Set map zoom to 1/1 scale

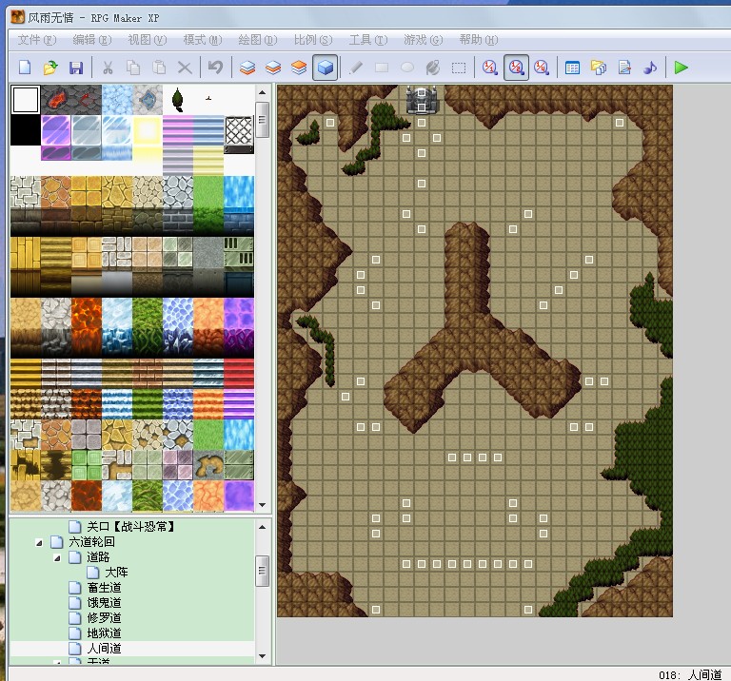[x=490, y=68]
